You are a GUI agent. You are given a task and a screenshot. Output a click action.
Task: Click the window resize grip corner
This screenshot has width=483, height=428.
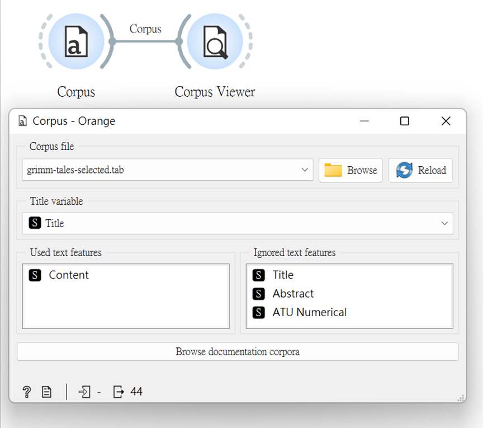coord(461,398)
